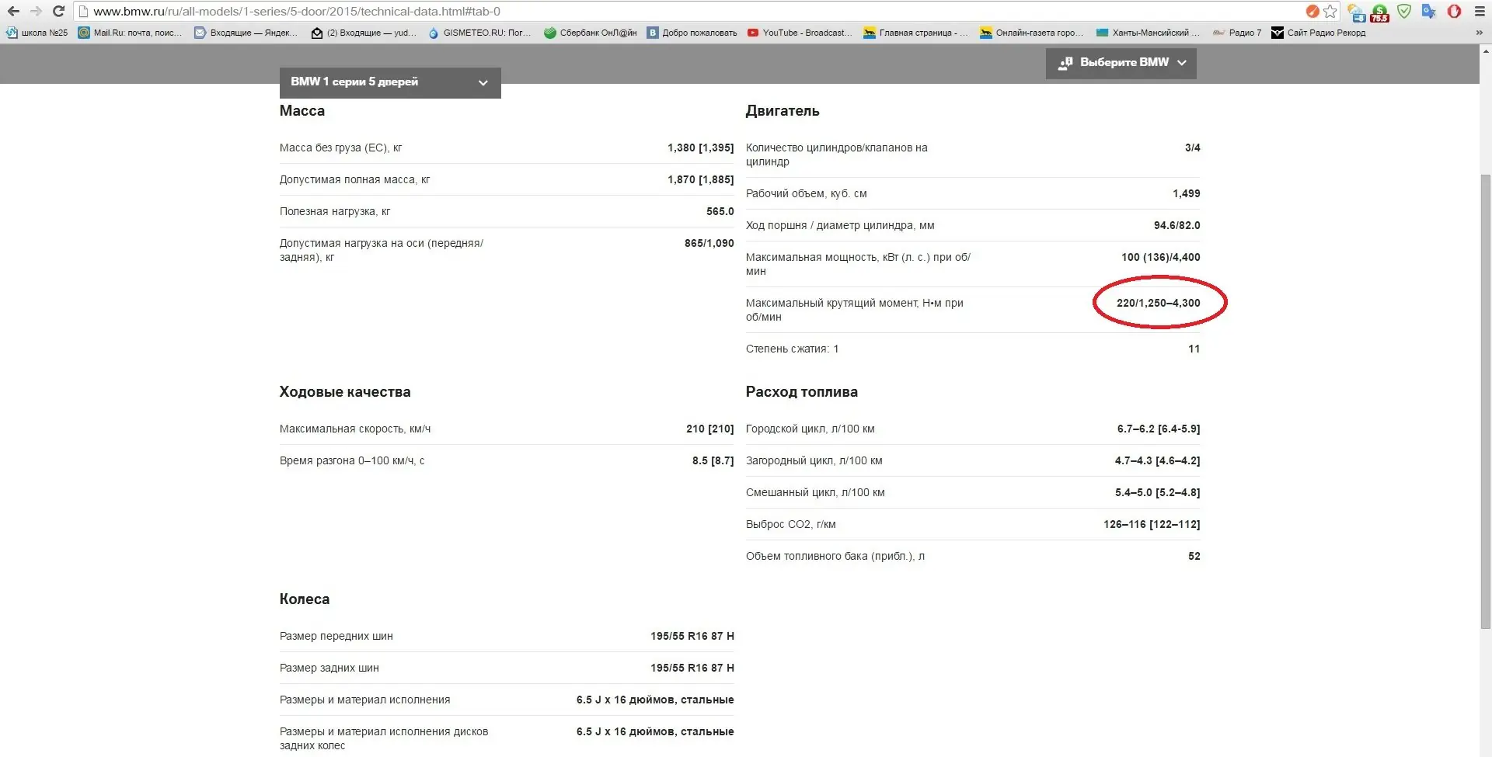Show more bookmarks with the double chevron

pyautogui.click(x=1479, y=33)
